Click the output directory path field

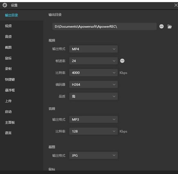[104, 26]
